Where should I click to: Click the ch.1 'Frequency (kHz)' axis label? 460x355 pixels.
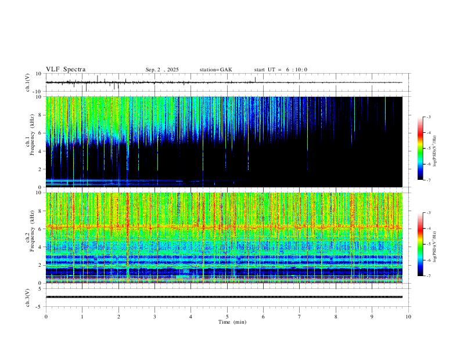(32, 135)
